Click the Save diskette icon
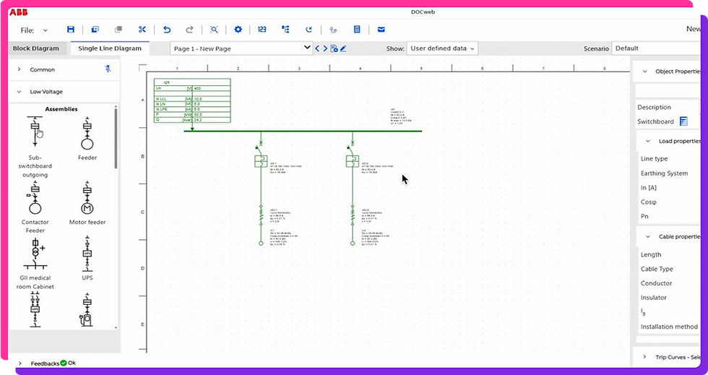708x375 pixels. tap(71, 30)
